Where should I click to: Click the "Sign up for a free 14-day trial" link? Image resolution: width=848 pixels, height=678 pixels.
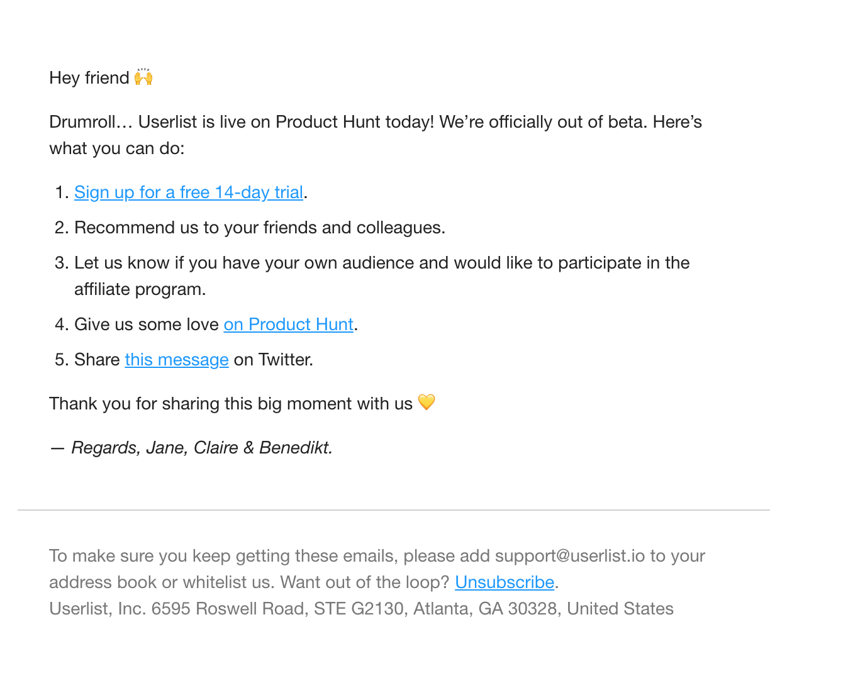[x=189, y=192]
